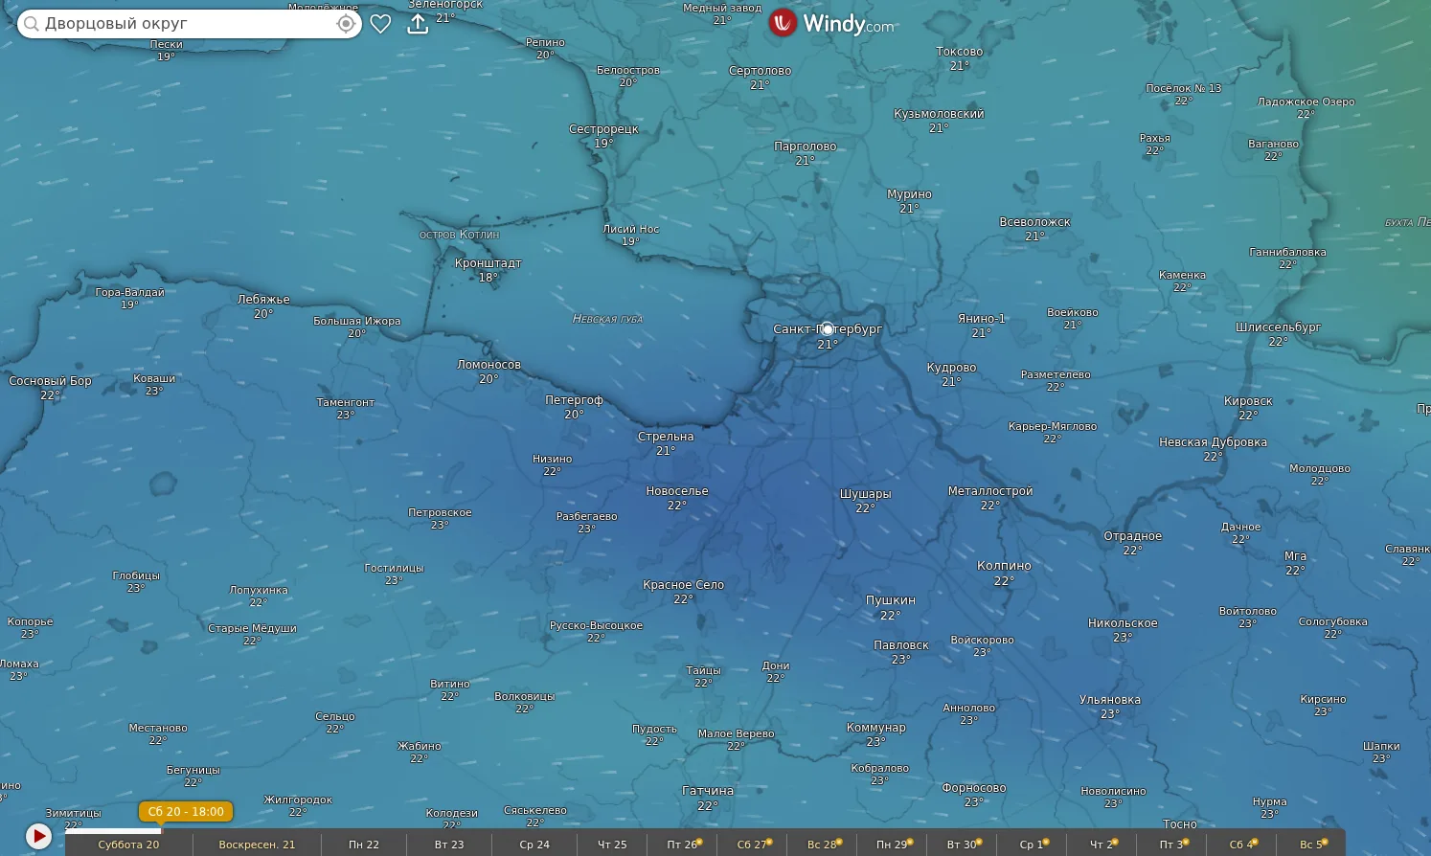Open Ульяновка city label

coord(1109,700)
